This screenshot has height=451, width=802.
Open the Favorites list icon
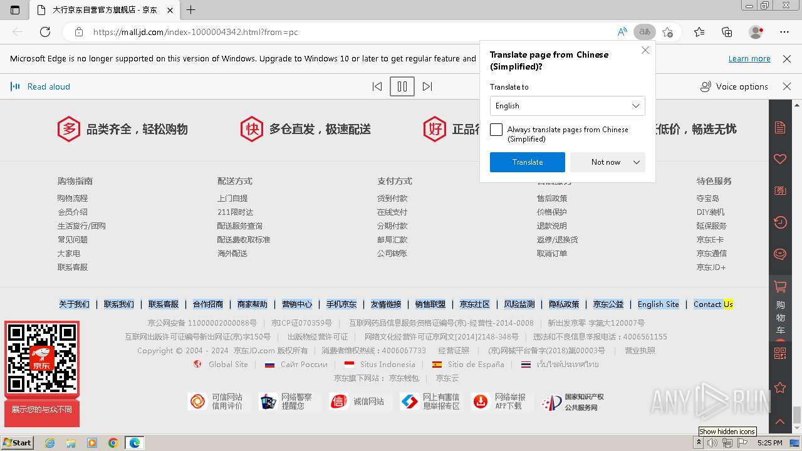699,32
